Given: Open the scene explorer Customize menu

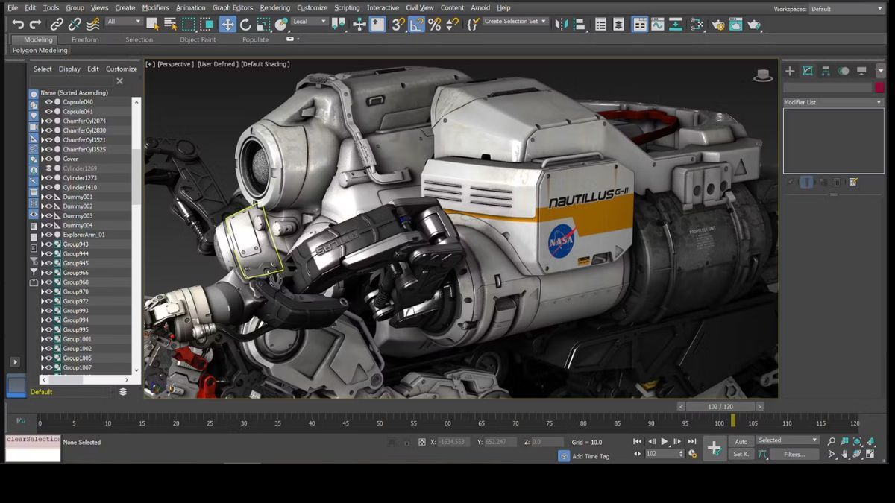Looking at the screenshot, I should pyautogui.click(x=122, y=69).
